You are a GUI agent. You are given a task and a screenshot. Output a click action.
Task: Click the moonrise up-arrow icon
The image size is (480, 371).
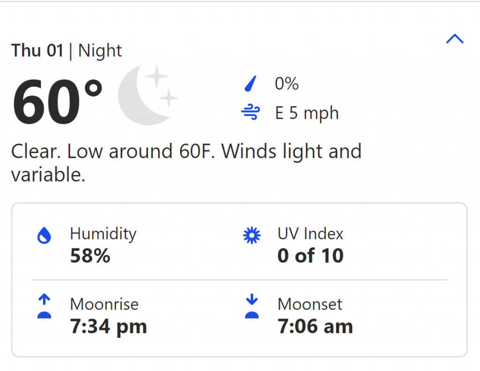point(44,306)
